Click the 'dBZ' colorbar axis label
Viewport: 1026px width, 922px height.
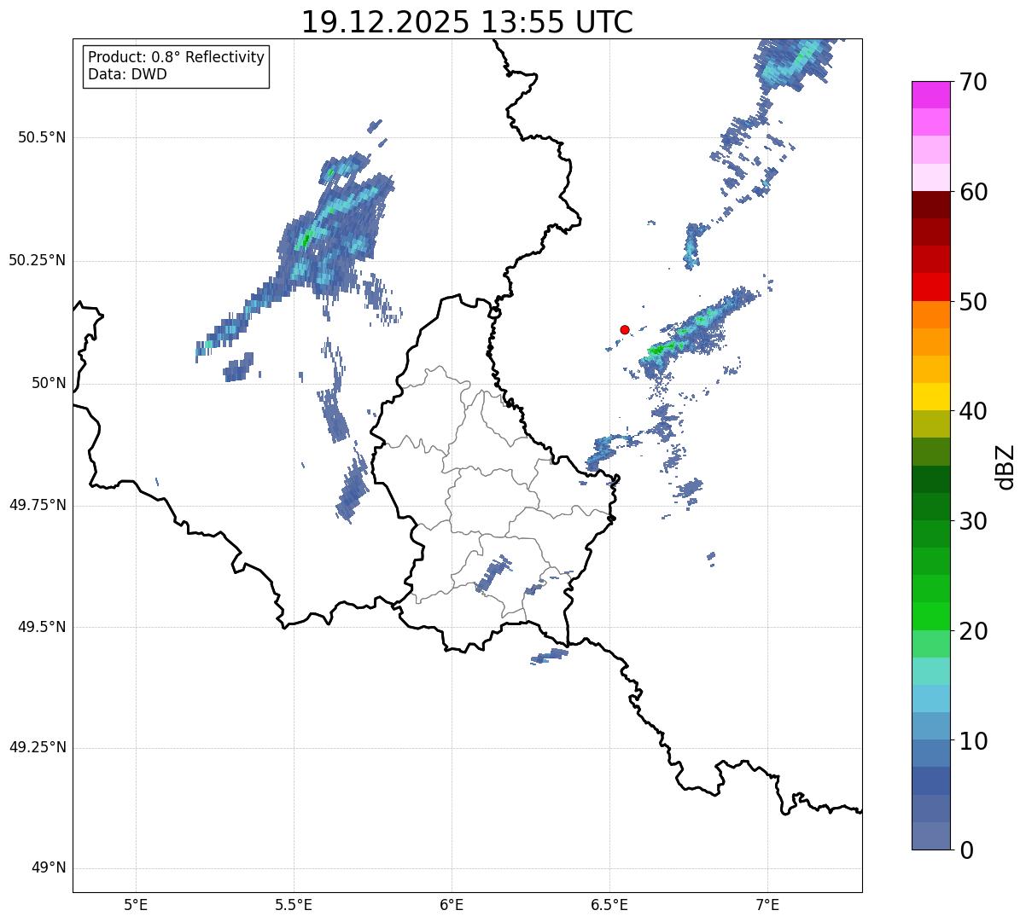click(x=1006, y=467)
